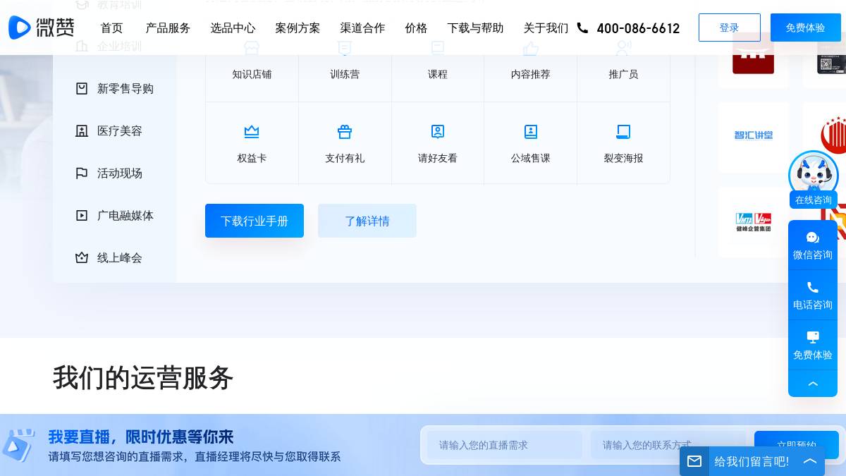
Task: Open the 电话咨询 phone icon
Action: 813,288
